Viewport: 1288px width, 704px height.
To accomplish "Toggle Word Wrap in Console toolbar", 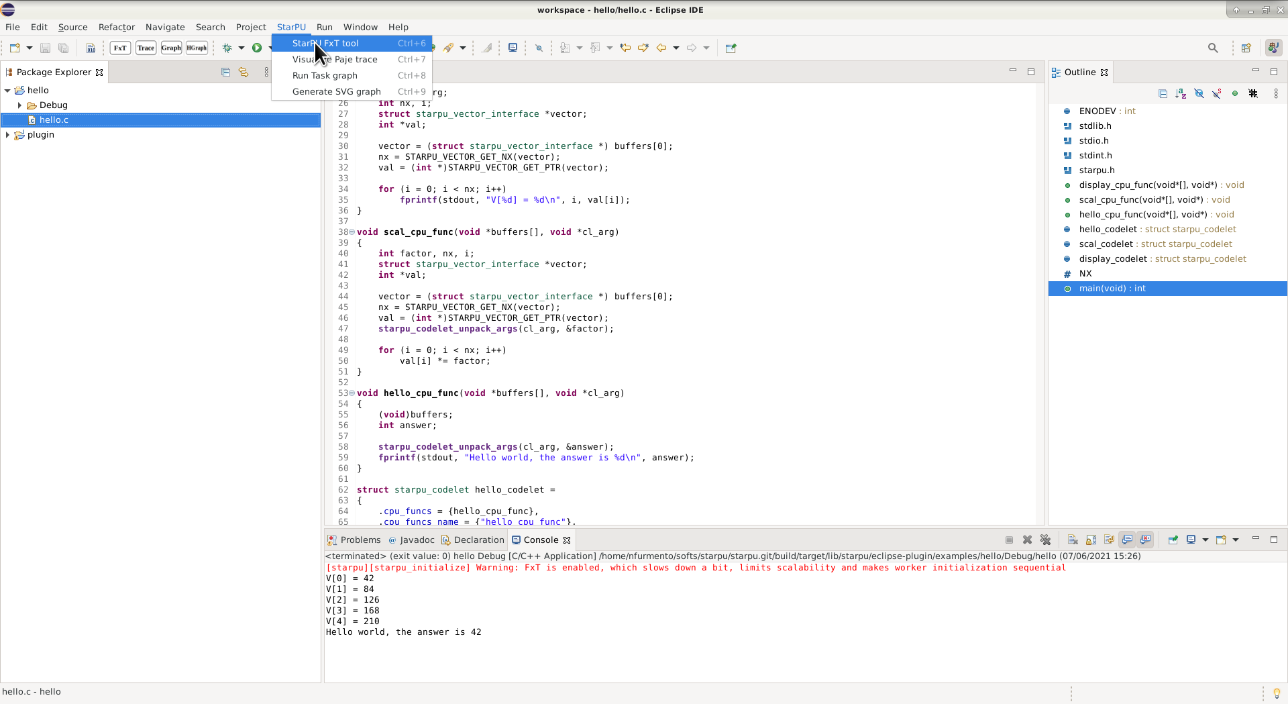I will (1109, 540).
